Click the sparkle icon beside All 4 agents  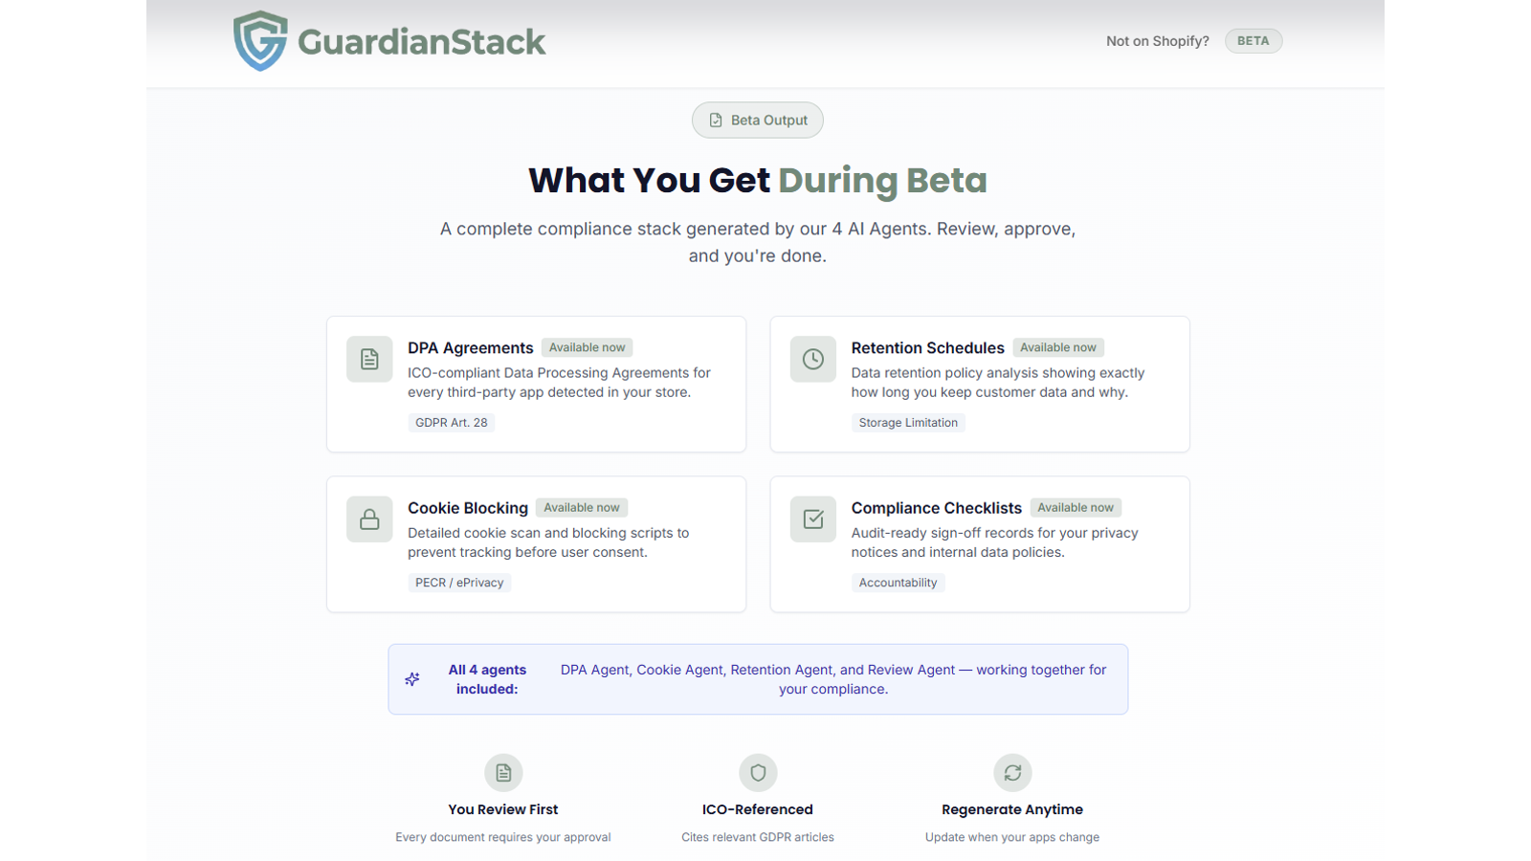click(x=412, y=679)
